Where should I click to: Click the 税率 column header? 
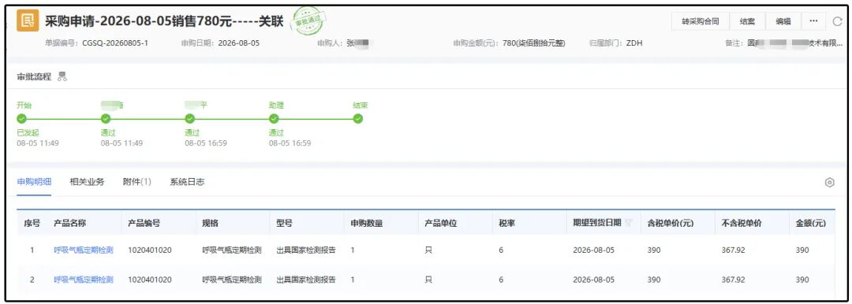point(507,223)
